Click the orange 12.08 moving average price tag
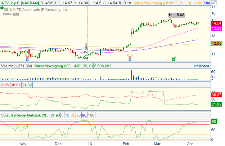 click(216, 44)
